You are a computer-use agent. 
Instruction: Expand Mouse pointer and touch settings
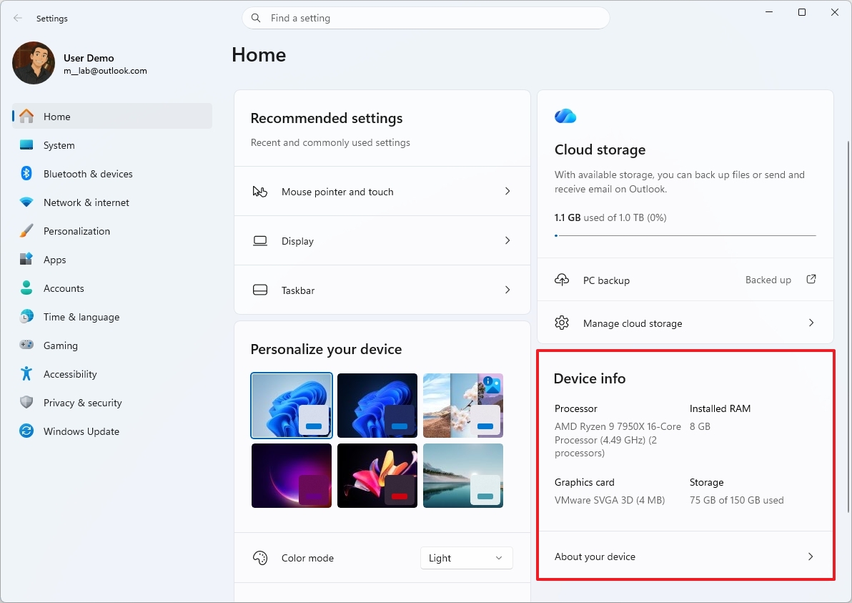point(382,191)
